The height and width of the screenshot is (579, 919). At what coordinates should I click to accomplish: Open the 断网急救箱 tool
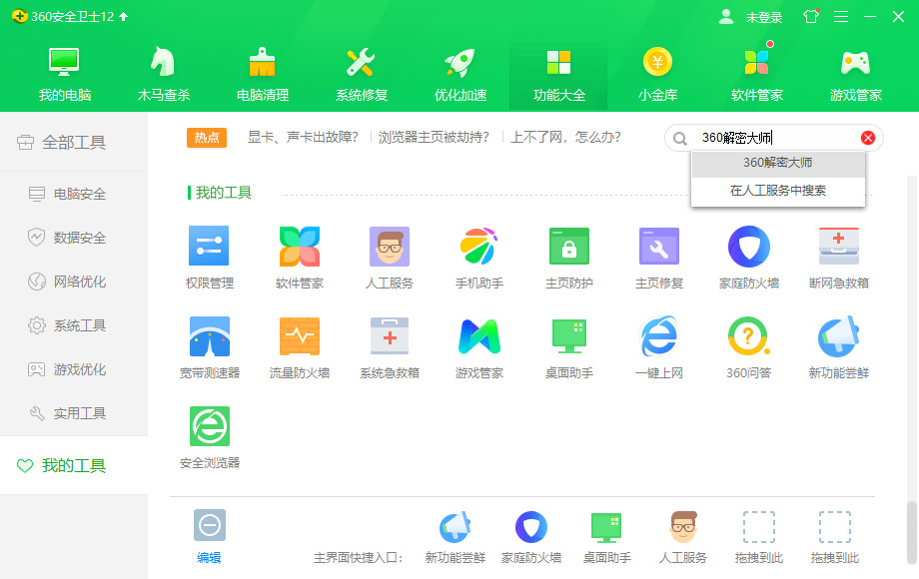(838, 247)
